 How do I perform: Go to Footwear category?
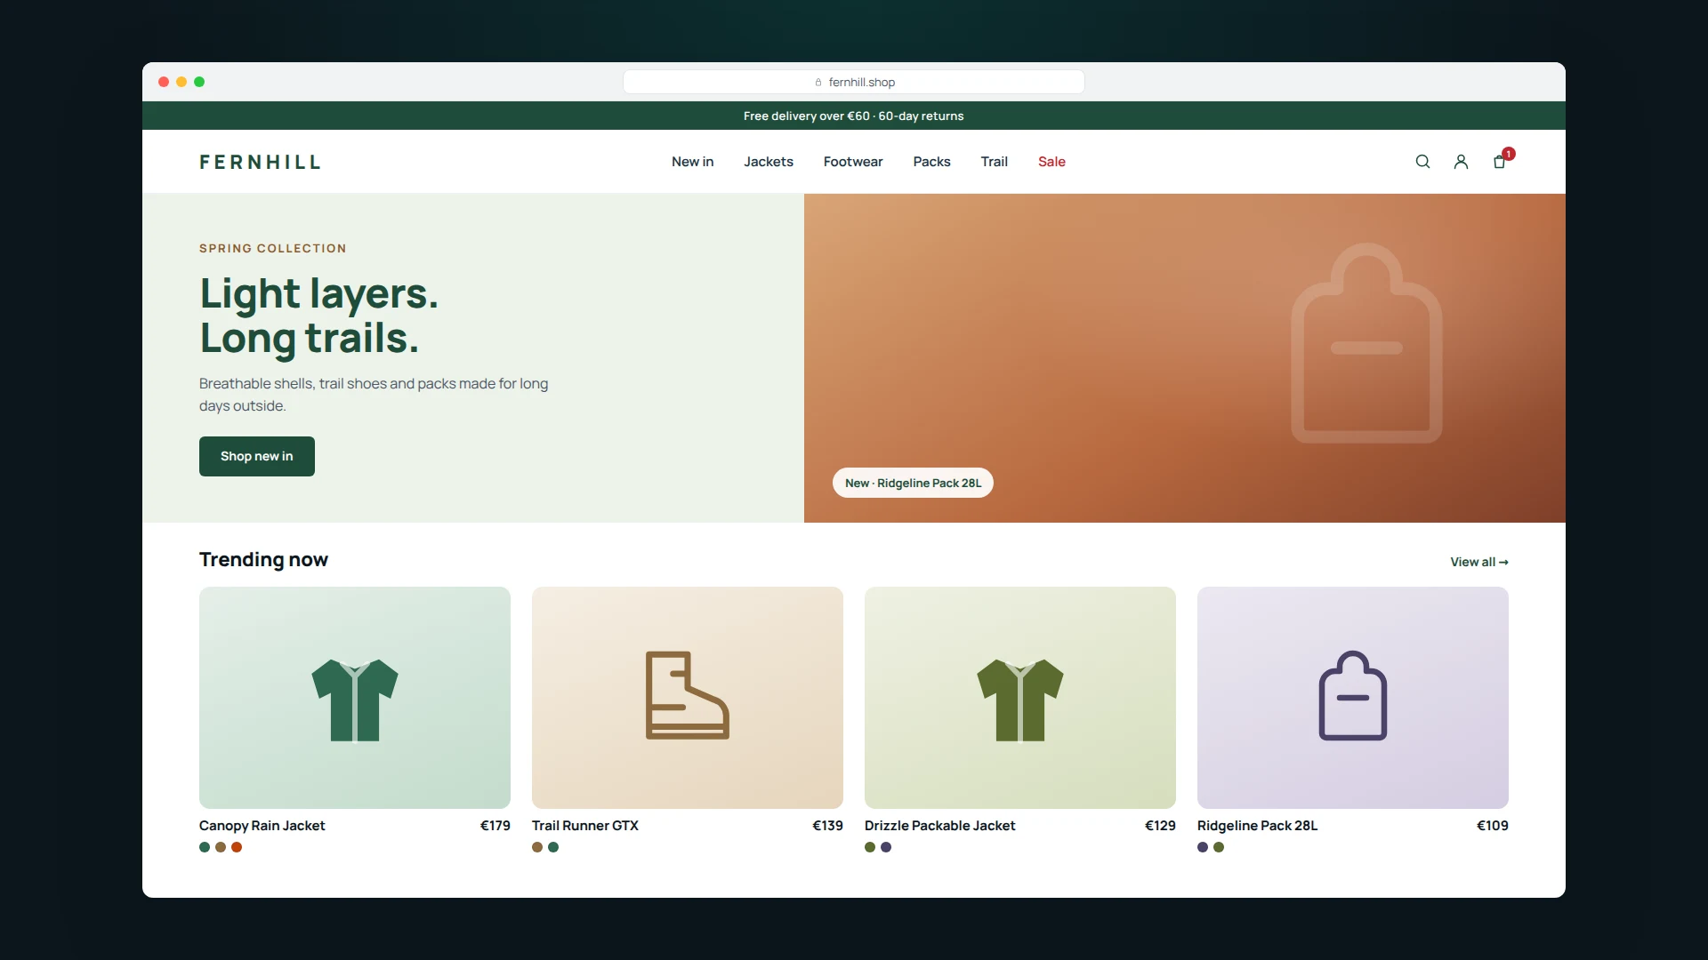coord(853,162)
